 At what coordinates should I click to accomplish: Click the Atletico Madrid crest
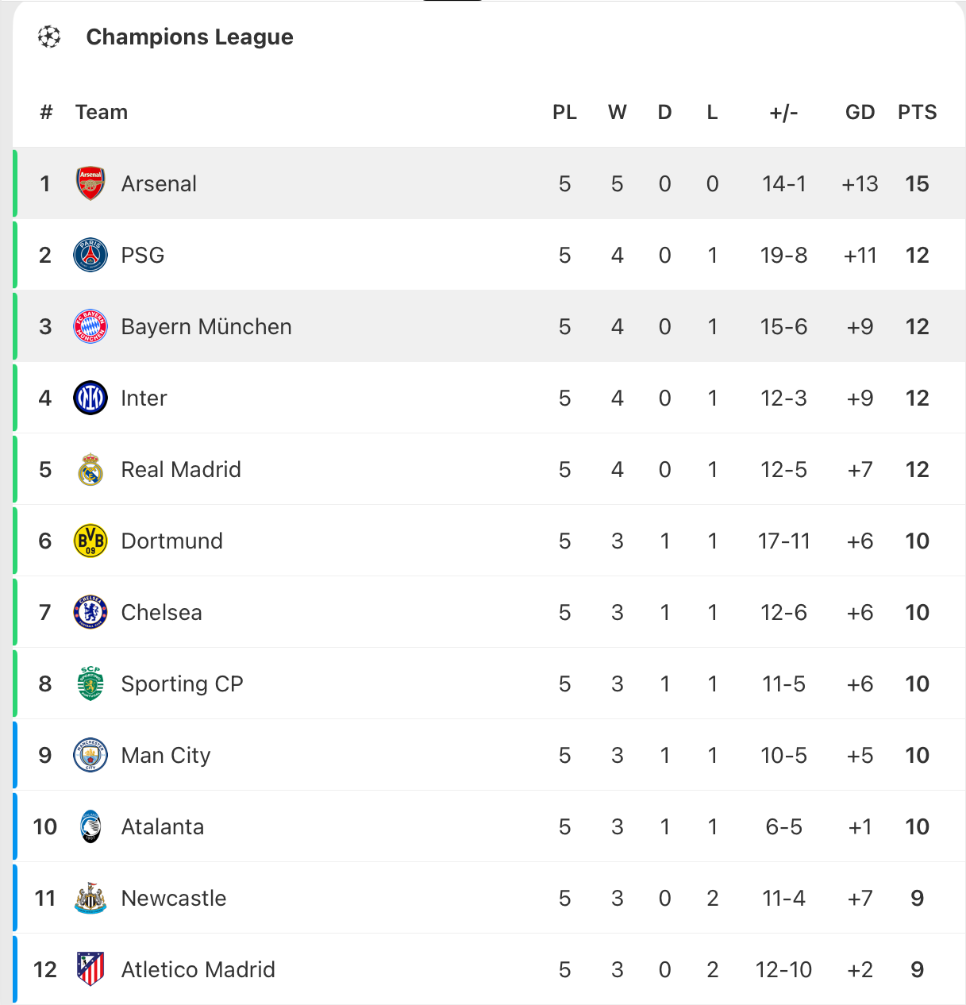tap(90, 969)
